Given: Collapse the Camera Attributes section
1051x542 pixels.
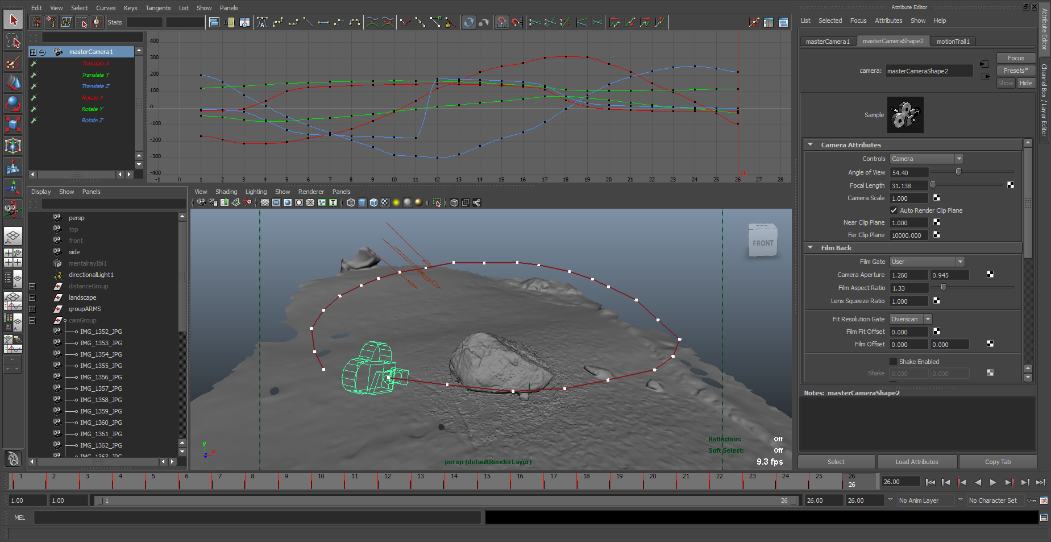Looking at the screenshot, I should (x=811, y=145).
